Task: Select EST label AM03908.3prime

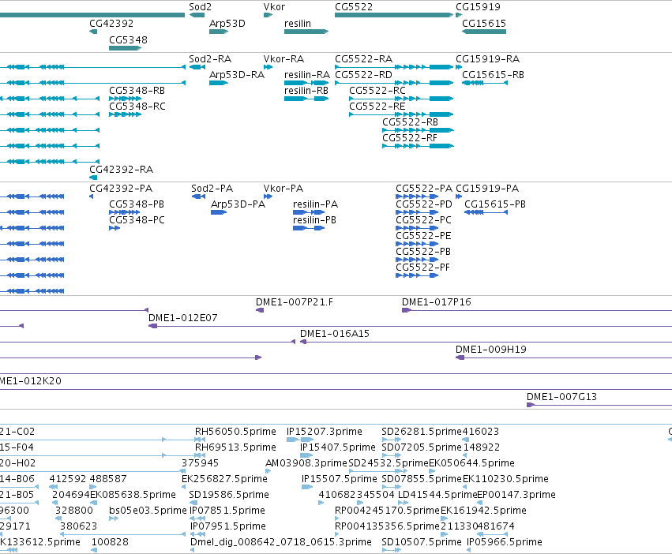Action: [x=306, y=463]
